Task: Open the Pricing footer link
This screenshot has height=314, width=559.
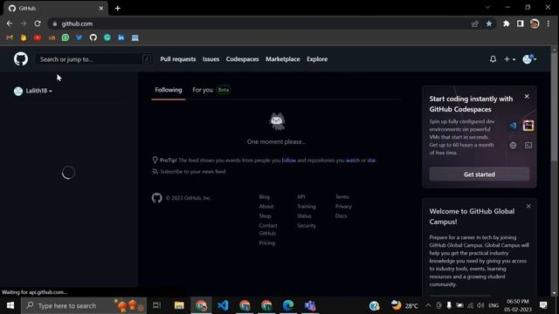Action: (267, 242)
